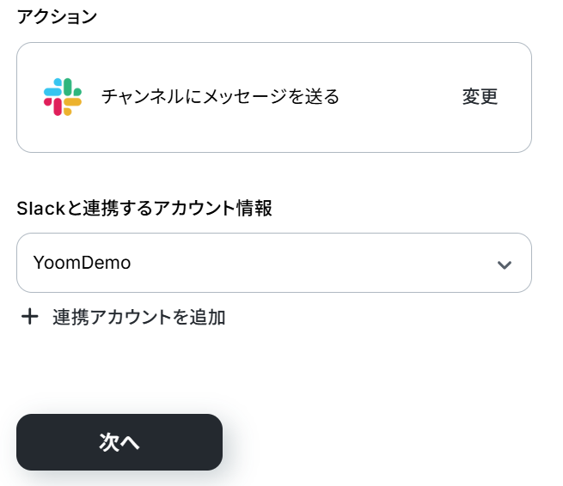Show account options using down chevron
This screenshot has height=486, width=563.
point(505,264)
